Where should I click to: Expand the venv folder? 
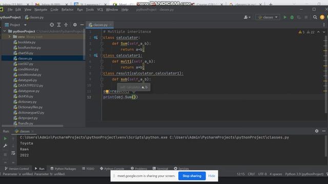point(9,36)
